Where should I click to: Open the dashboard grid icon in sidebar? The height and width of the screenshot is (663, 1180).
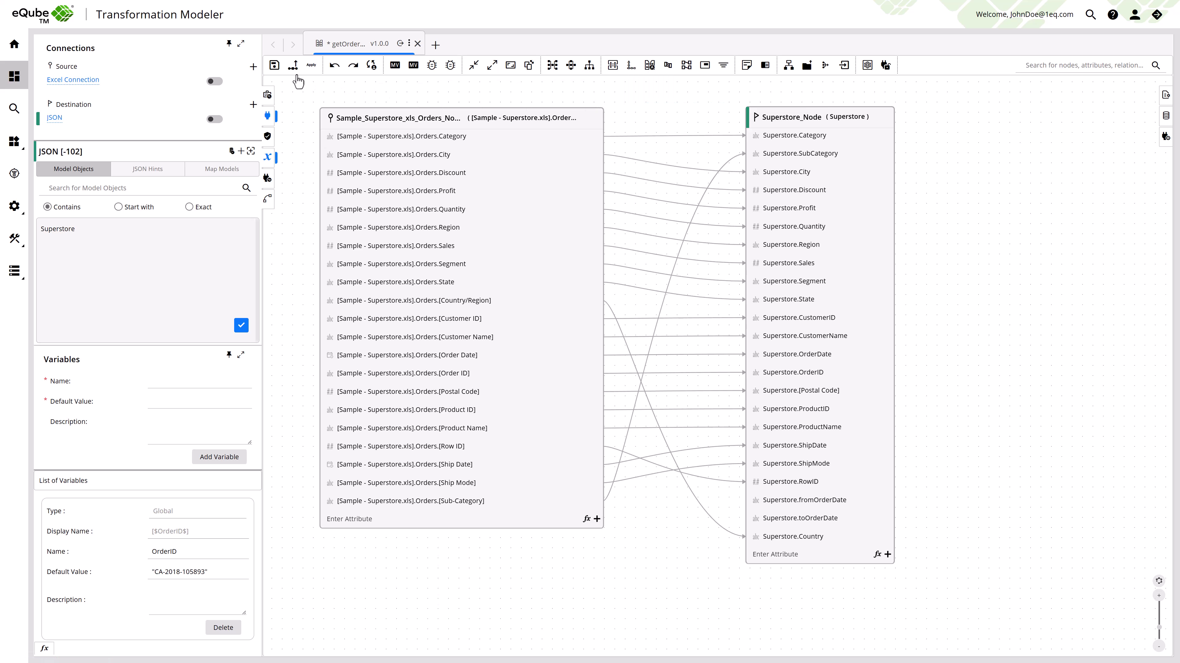(14, 76)
